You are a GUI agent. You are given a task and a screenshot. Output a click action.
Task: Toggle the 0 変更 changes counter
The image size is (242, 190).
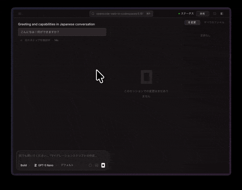[192, 22]
